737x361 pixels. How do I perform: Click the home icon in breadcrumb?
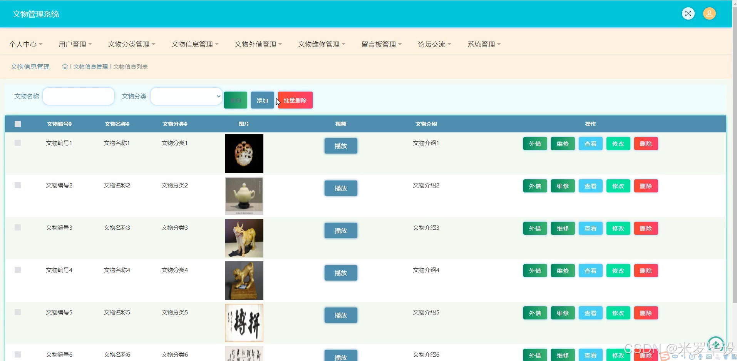point(65,67)
